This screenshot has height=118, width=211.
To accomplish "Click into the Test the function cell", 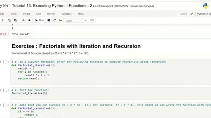I will point(111,93).
